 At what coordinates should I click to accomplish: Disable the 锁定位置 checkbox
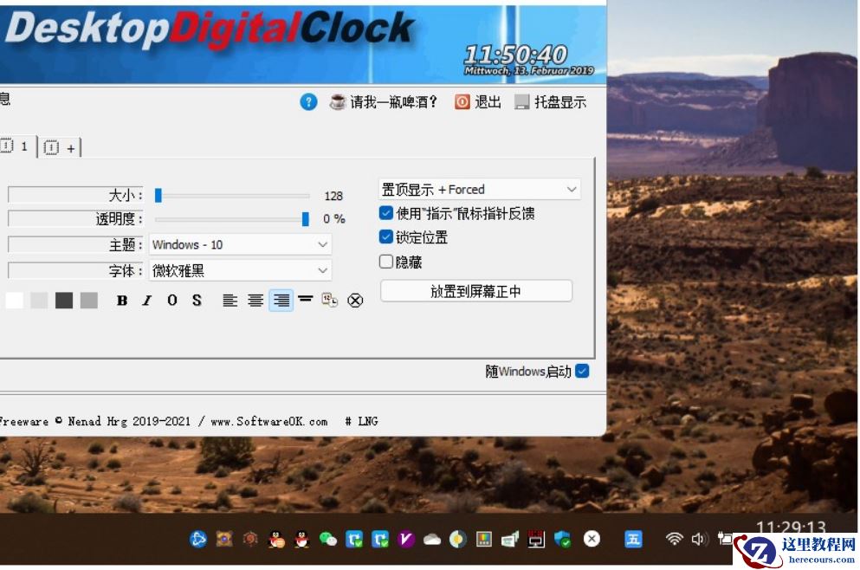coord(385,237)
